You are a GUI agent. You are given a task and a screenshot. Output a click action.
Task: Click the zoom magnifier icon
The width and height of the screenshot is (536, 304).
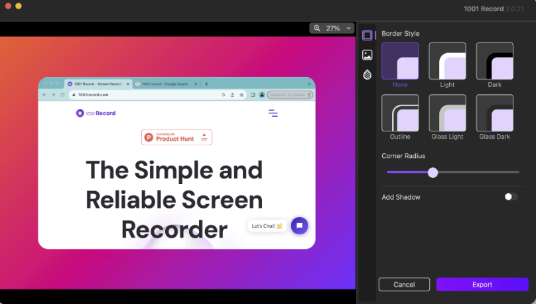click(x=317, y=28)
